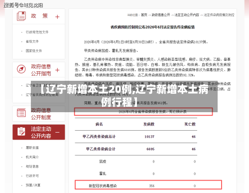Viewport: 249px width, 193px height.
Task: Click the 霍乱 row label
Action: point(103,174)
